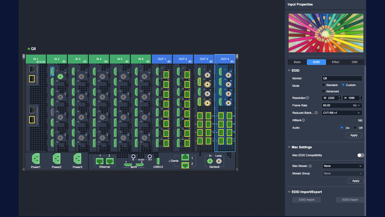Switch to the DSK tab

tap(355, 62)
